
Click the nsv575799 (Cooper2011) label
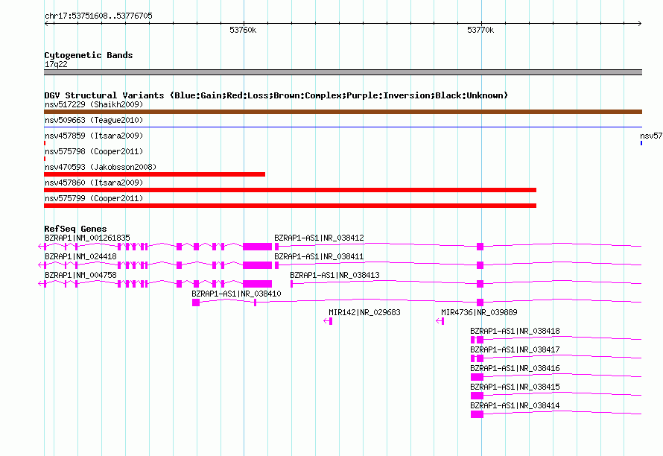[94, 198]
